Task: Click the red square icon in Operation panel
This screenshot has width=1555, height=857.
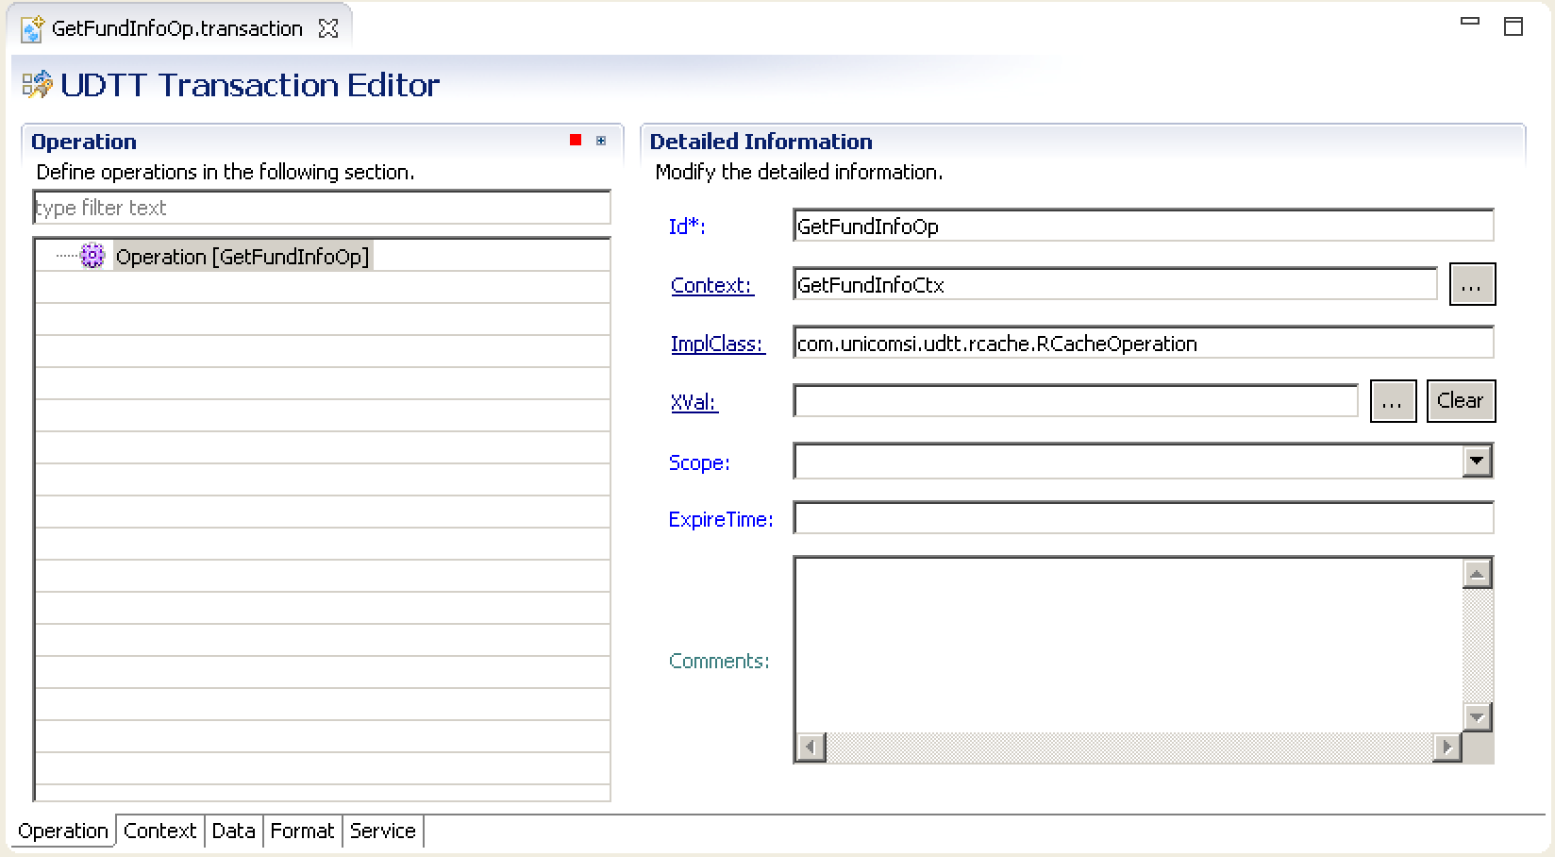Action: tap(576, 141)
